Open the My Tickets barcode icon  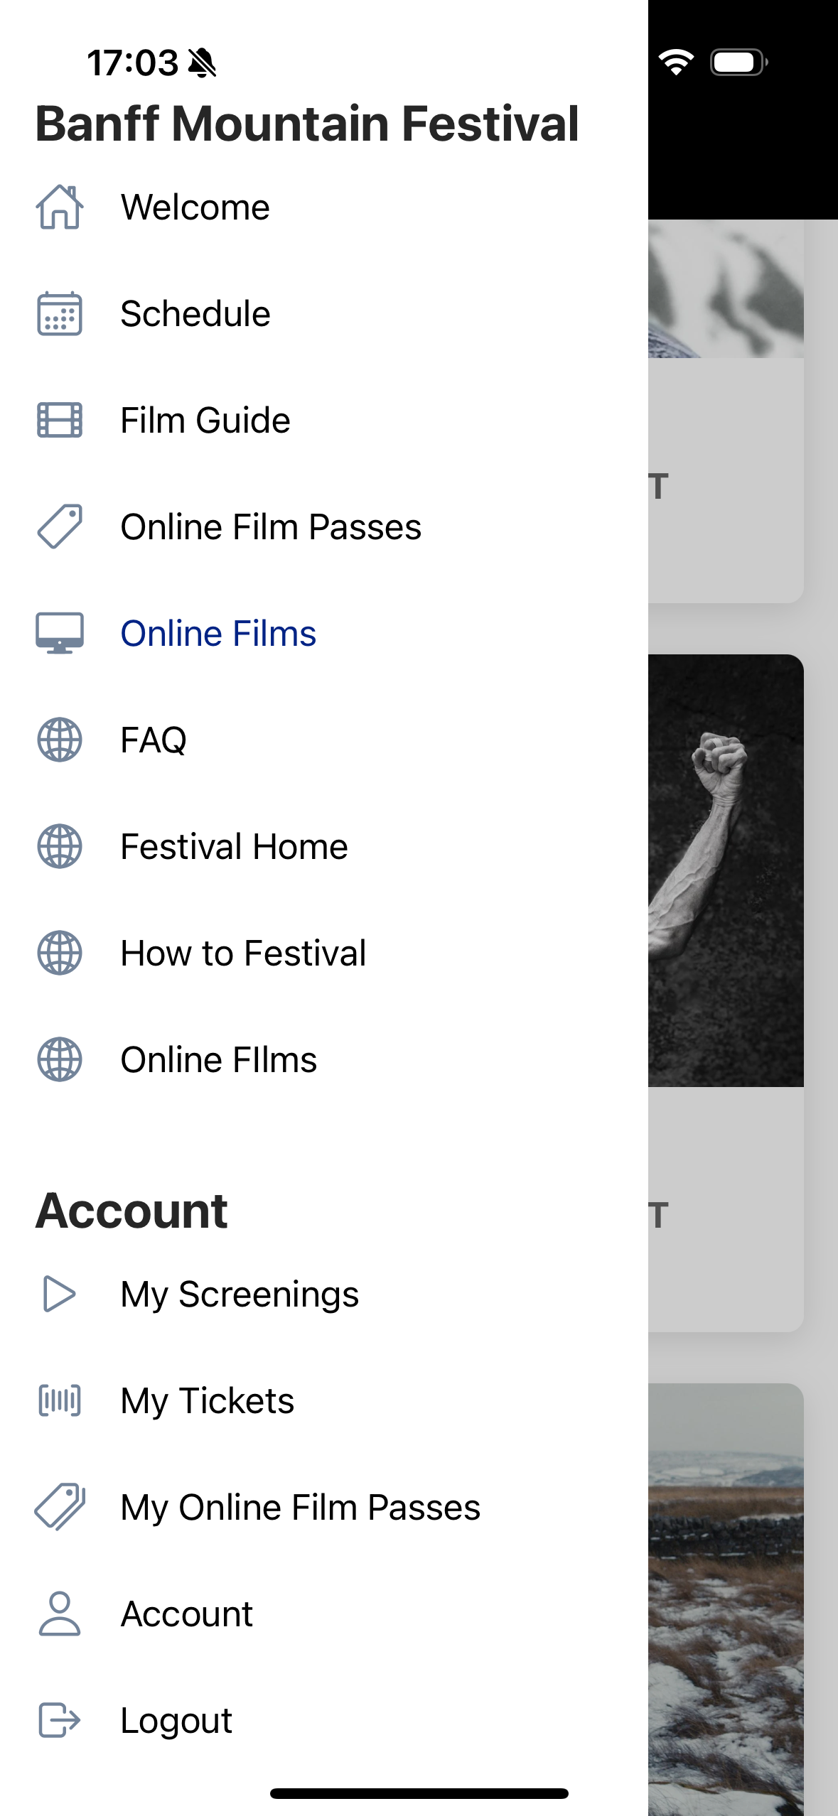pyautogui.click(x=60, y=1400)
